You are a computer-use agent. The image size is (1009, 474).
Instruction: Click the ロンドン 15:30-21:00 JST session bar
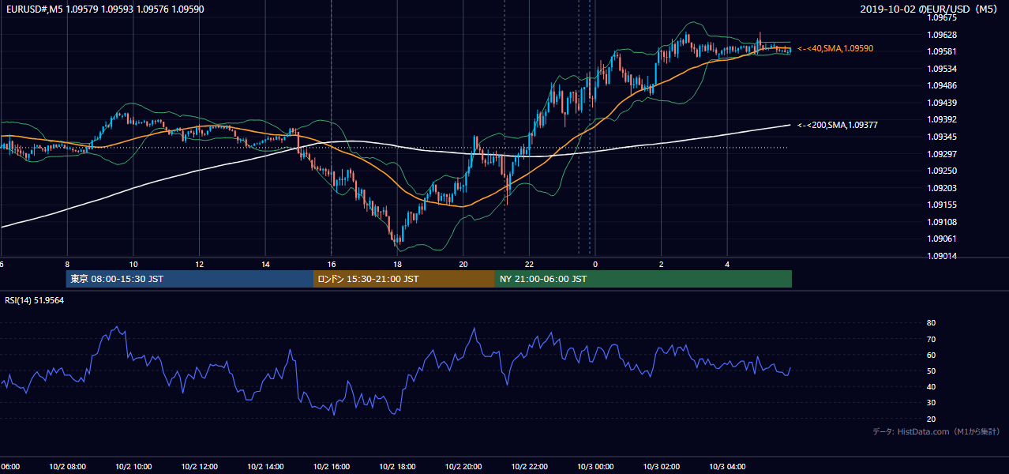pos(404,279)
